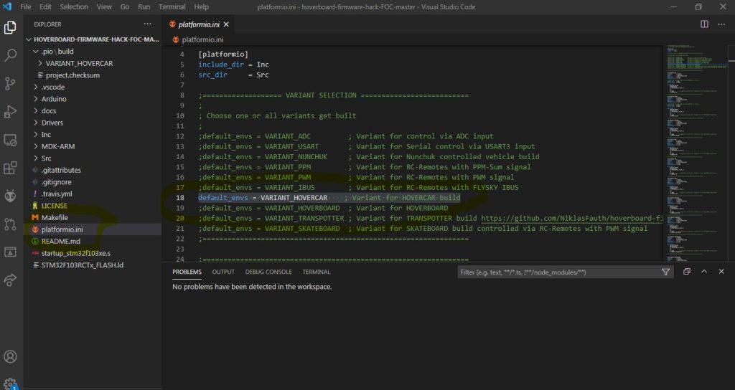Screen dimensions: 735x390
Task: Open the Search view in activity bar
Action: click(11, 55)
